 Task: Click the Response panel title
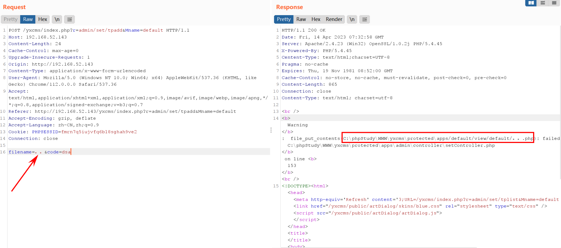(x=289, y=7)
